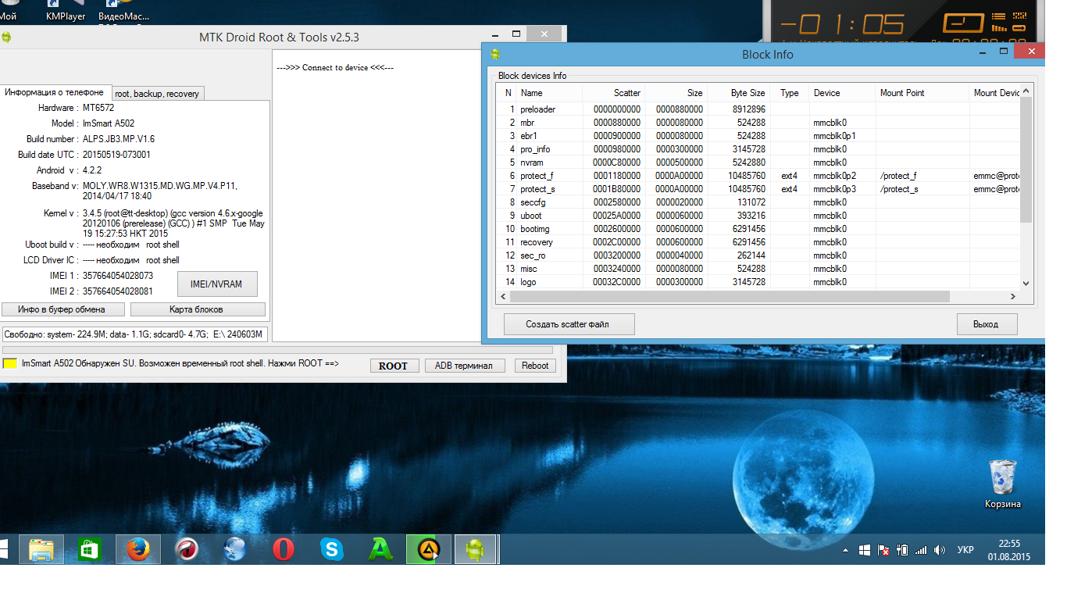Switch to AIMP player taskbar icon

[429, 550]
